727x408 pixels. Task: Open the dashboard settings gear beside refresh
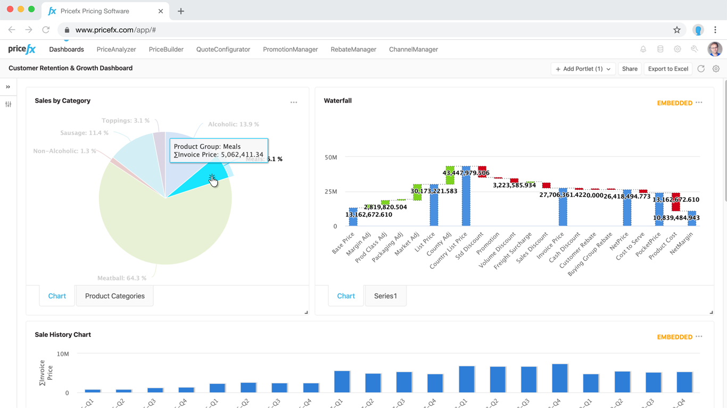click(x=716, y=69)
